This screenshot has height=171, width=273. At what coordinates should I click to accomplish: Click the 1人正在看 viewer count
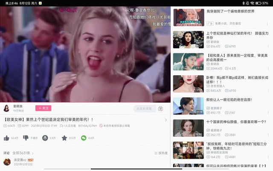(x=68, y=126)
